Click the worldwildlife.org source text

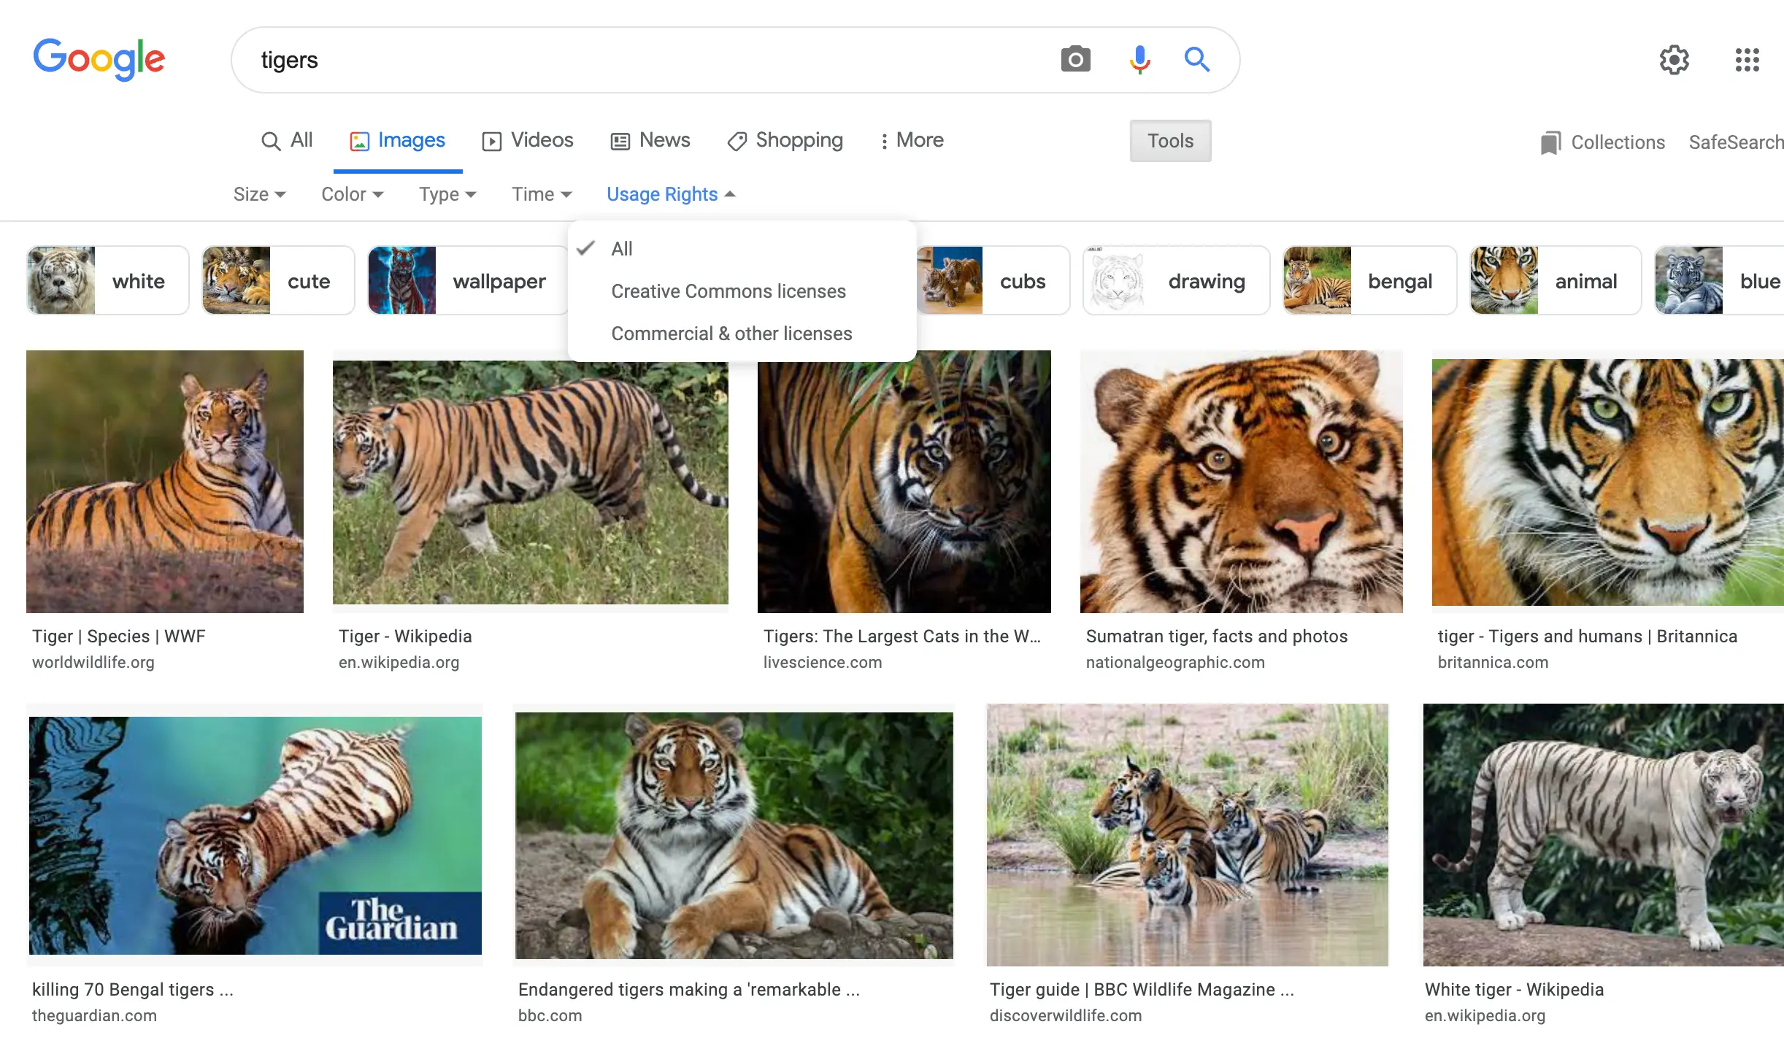point(93,663)
